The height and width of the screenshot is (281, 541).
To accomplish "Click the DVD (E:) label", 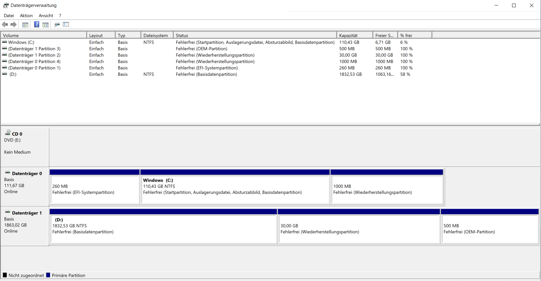I will [x=12, y=140].
